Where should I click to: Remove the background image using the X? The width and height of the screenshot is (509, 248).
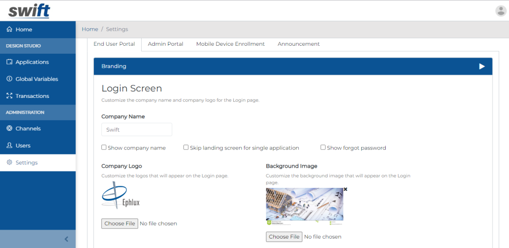[x=345, y=189]
